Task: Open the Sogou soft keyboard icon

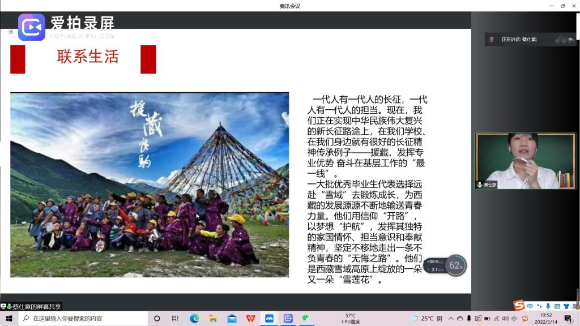Action: point(557,306)
